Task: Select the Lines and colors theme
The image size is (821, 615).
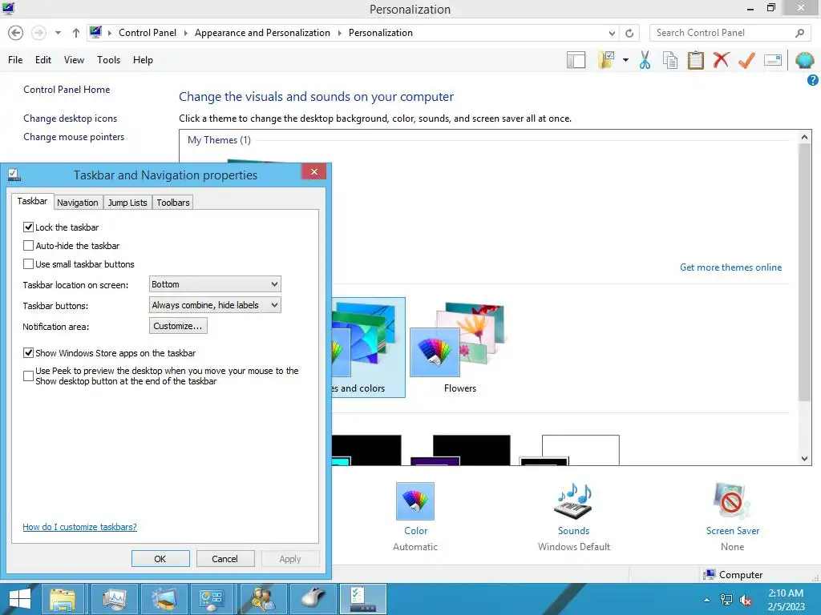Action: coord(369,348)
